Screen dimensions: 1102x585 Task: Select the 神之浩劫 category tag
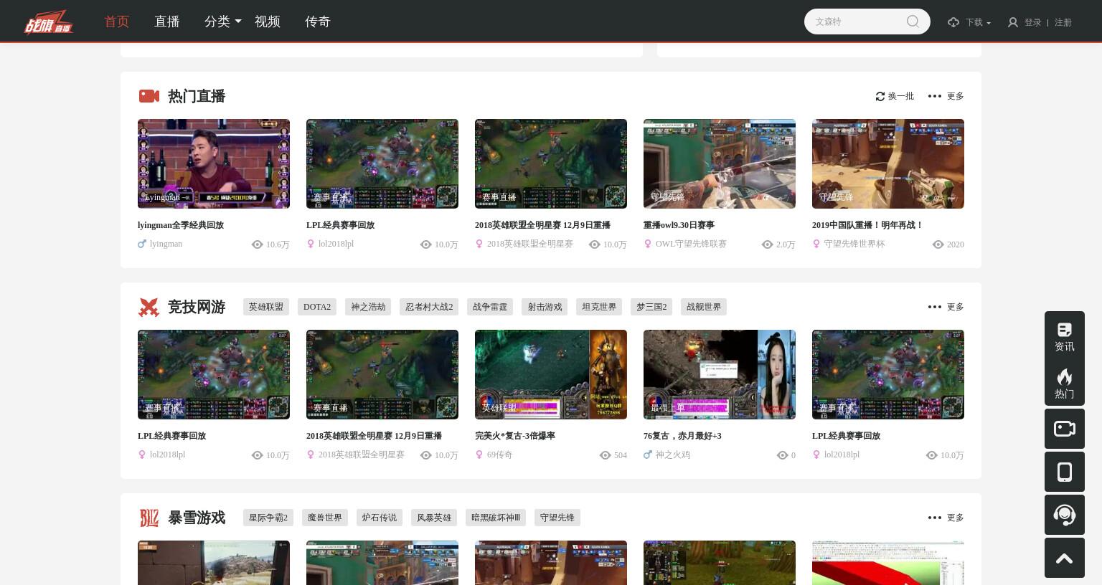[x=368, y=307]
